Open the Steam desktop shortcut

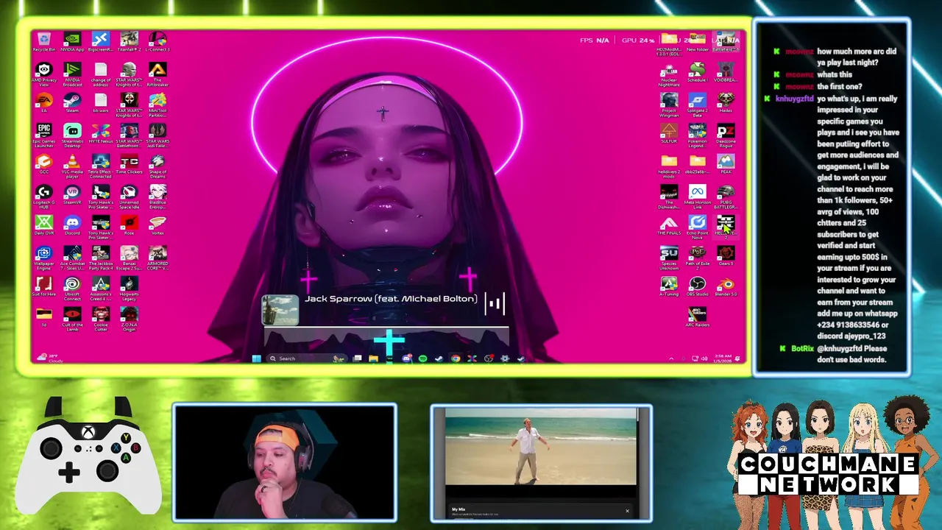point(72,102)
